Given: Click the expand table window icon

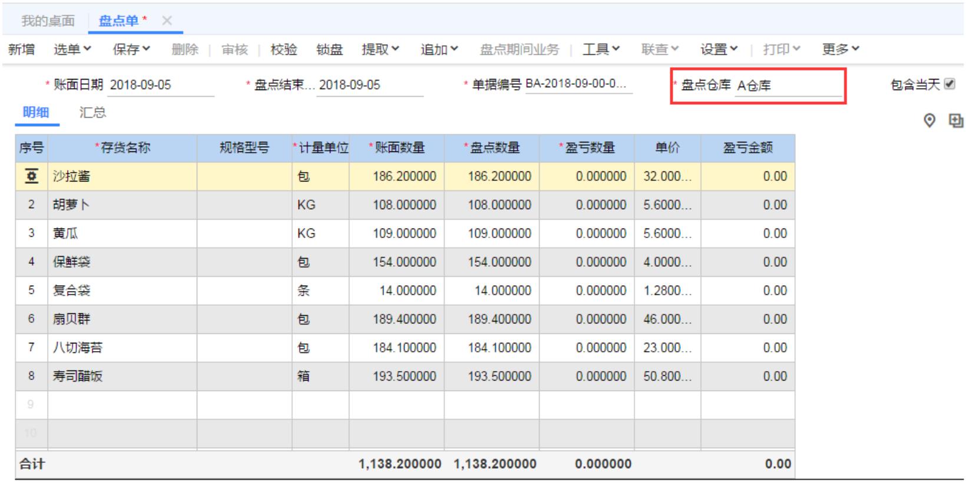Looking at the screenshot, I should (955, 121).
